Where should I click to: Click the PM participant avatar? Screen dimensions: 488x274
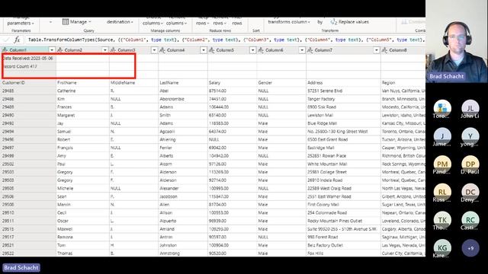point(442,164)
